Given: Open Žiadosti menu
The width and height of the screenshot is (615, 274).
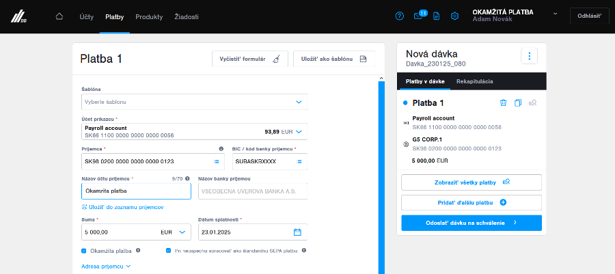Looking at the screenshot, I should (187, 17).
